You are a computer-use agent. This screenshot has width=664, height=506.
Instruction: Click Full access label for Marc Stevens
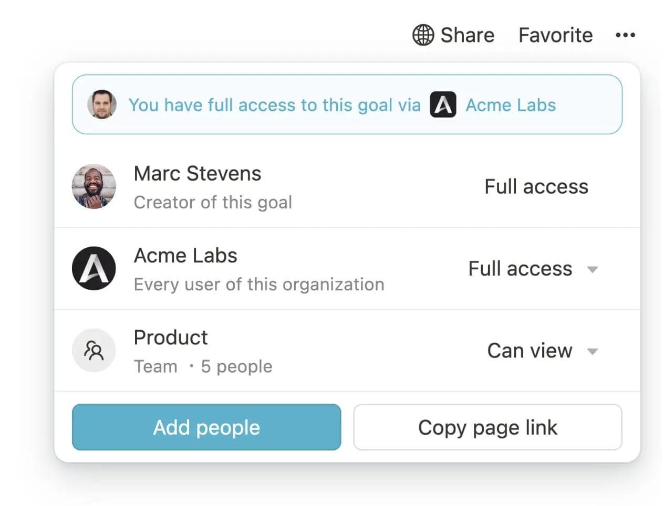[536, 186]
